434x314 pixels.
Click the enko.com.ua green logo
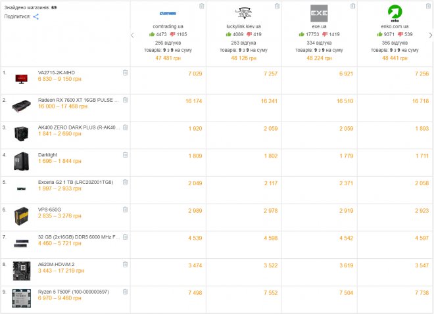coord(395,12)
